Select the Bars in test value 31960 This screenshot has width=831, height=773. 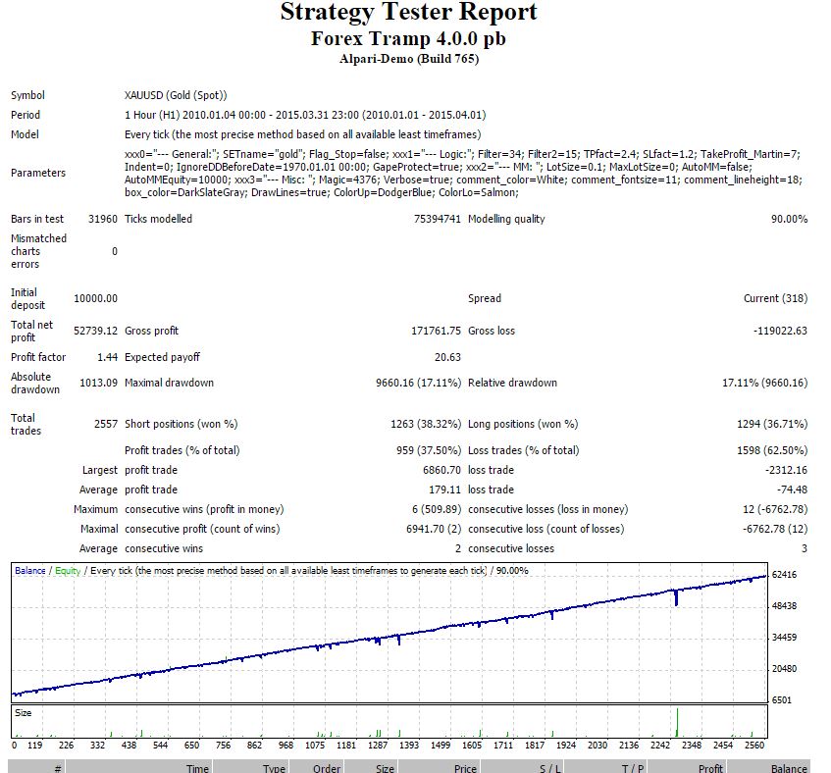click(103, 219)
